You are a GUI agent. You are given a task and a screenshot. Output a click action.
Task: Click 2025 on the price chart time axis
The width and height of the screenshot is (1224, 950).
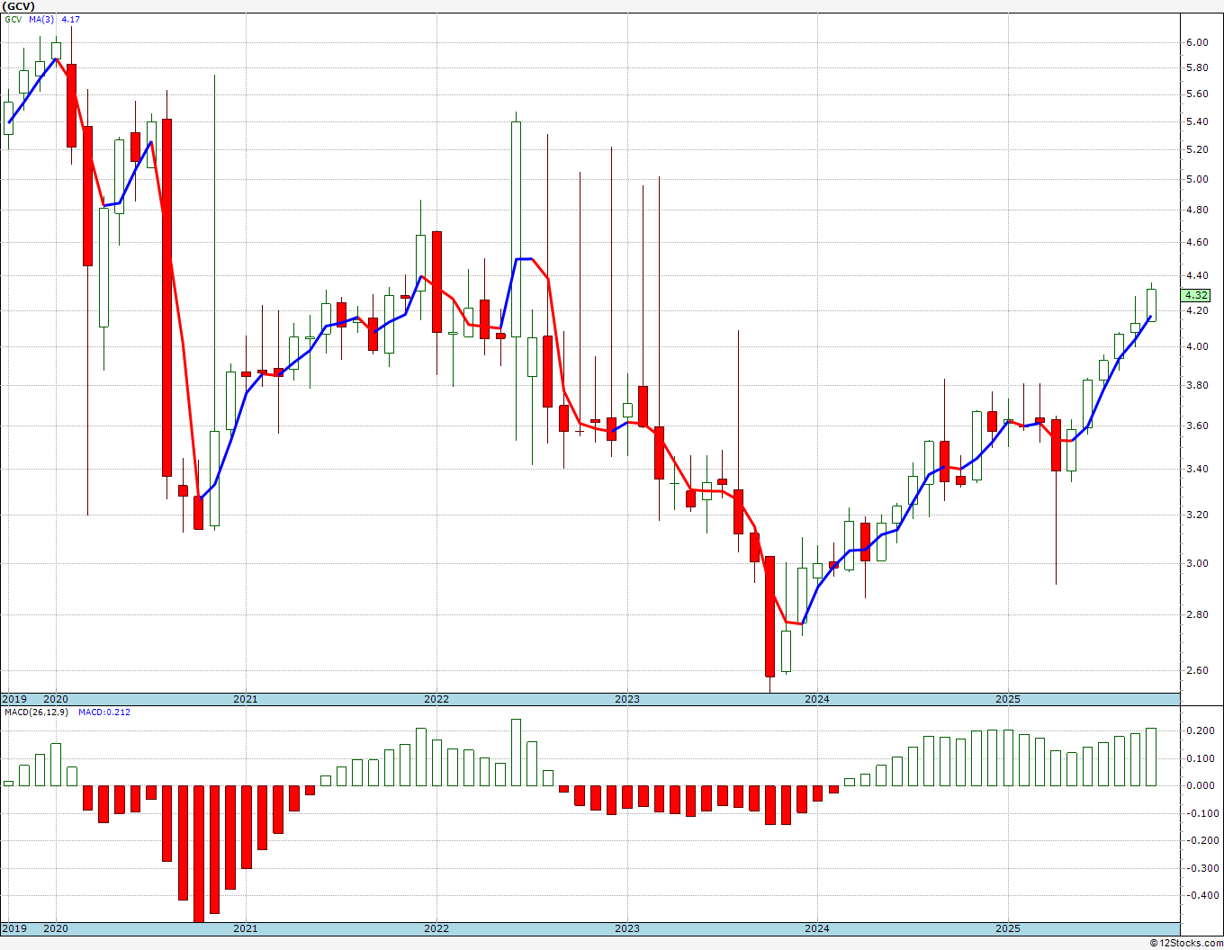point(1008,699)
